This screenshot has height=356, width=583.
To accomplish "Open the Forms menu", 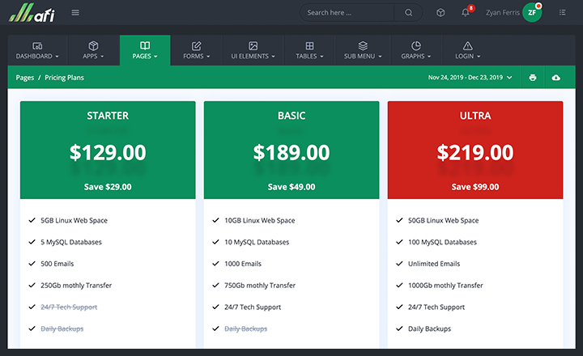I will (196, 50).
